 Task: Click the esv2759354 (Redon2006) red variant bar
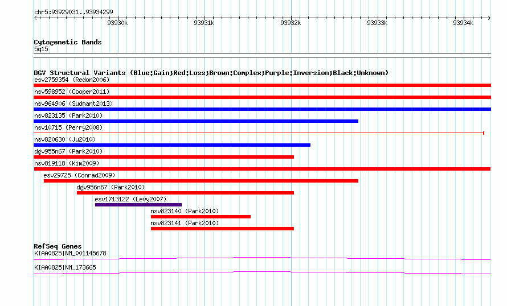[262, 85]
